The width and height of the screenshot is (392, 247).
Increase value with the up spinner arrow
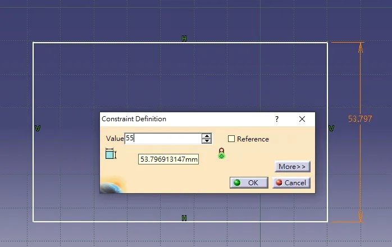pos(207,136)
